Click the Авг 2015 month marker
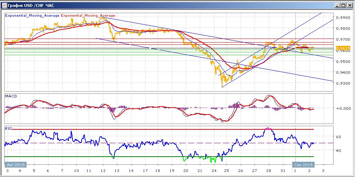 pos(16,164)
